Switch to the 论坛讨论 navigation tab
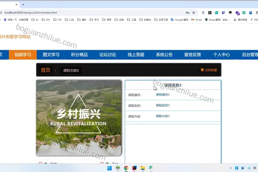Viewport: 258px width, 172px height. point(107,54)
